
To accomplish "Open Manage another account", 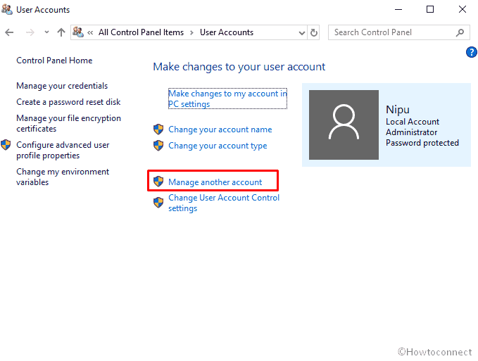I will (x=215, y=182).
